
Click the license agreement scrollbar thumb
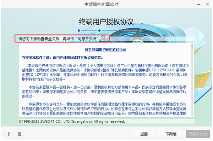tap(192, 46)
